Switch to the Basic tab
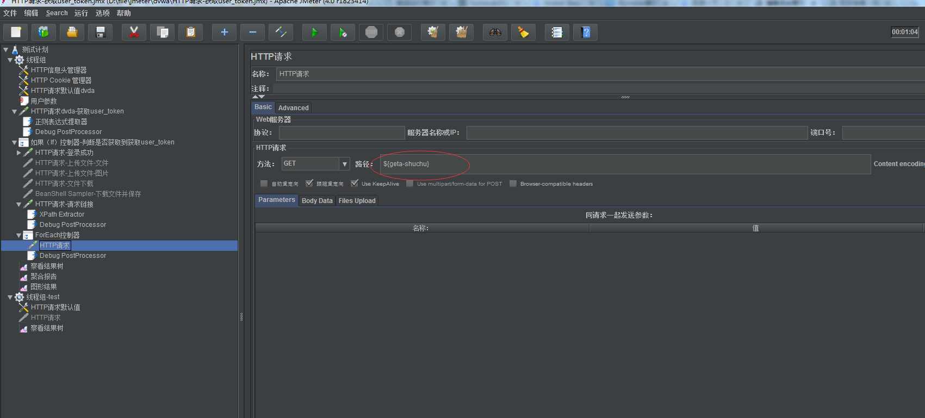The height and width of the screenshot is (418, 925). [x=263, y=107]
